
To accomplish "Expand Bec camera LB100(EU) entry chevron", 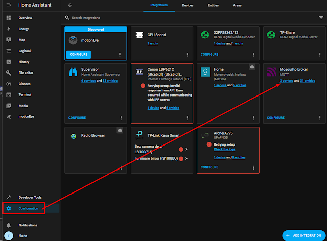I will click(x=186, y=149).
